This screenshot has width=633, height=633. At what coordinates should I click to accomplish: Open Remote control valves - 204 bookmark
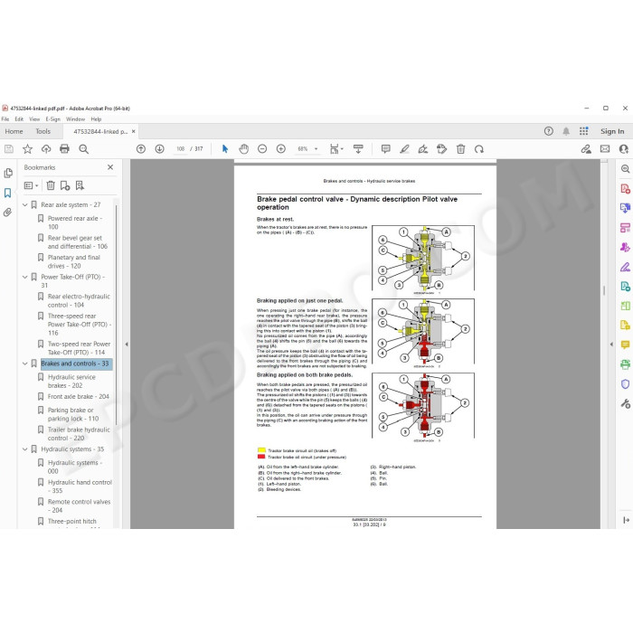click(x=80, y=505)
